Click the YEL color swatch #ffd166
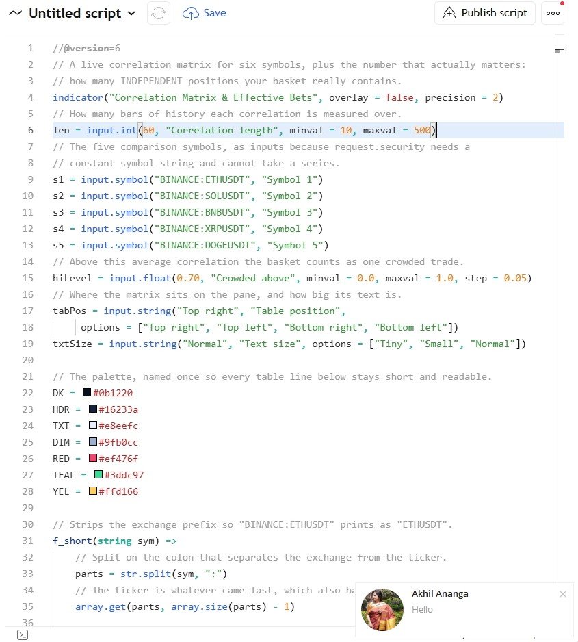 click(x=93, y=491)
